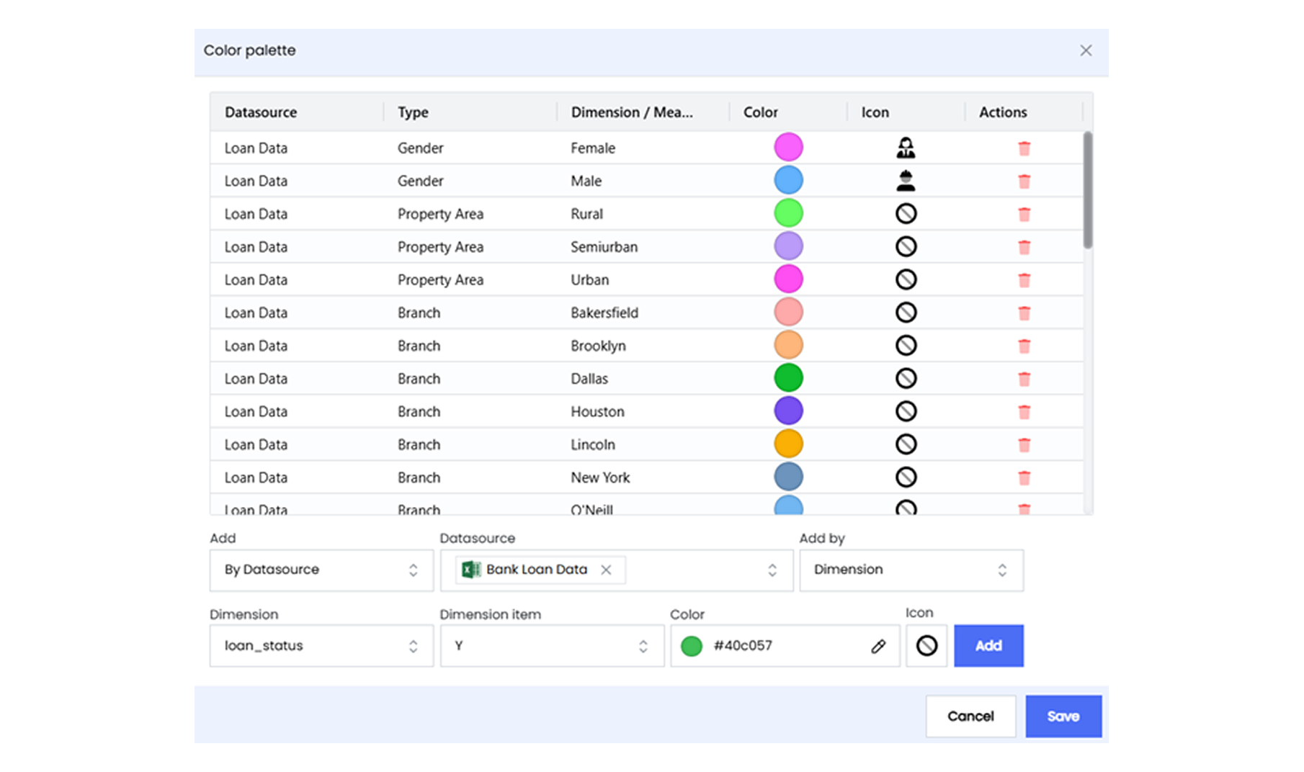Image resolution: width=1304 pixels, height=772 pixels.
Task: Click the no-icon symbol for Rural
Action: (906, 214)
